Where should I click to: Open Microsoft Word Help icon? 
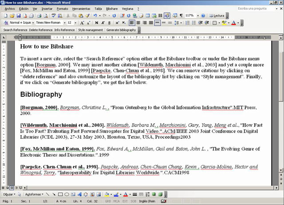(203, 16)
